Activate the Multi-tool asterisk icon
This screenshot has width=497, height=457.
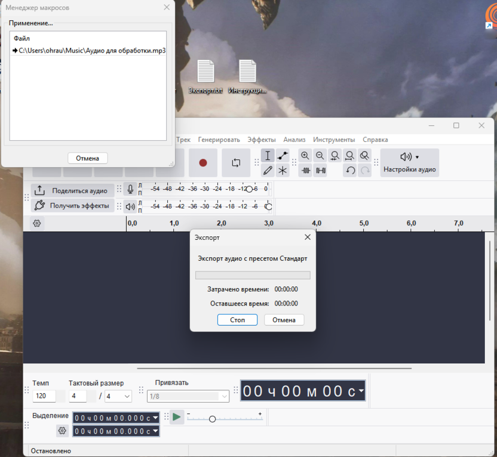tap(283, 171)
